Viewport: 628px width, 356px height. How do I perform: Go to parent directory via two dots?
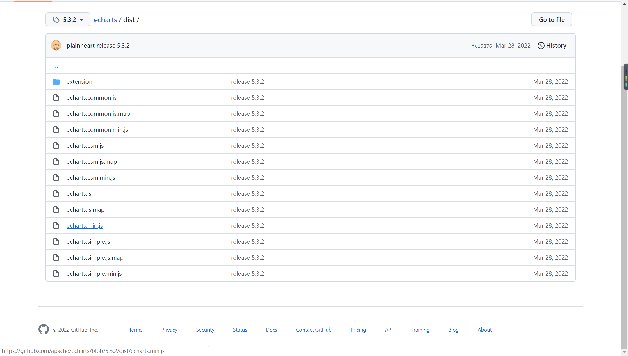[x=56, y=66]
